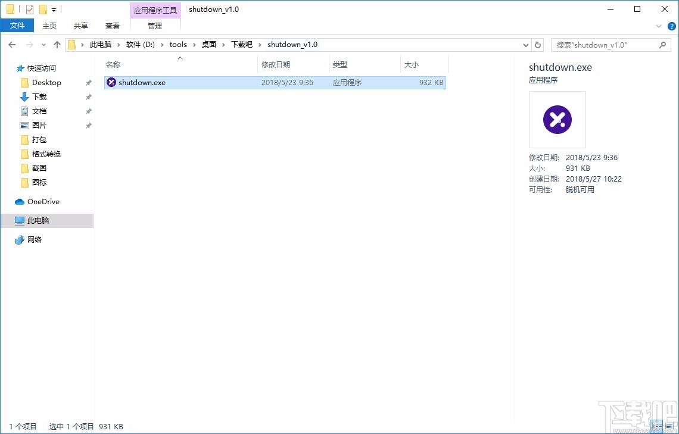This screenshot has width=679, height=434.
Task: Open the 管理 application tools tab
Action: pyautogui.click(x=154, y=26)
